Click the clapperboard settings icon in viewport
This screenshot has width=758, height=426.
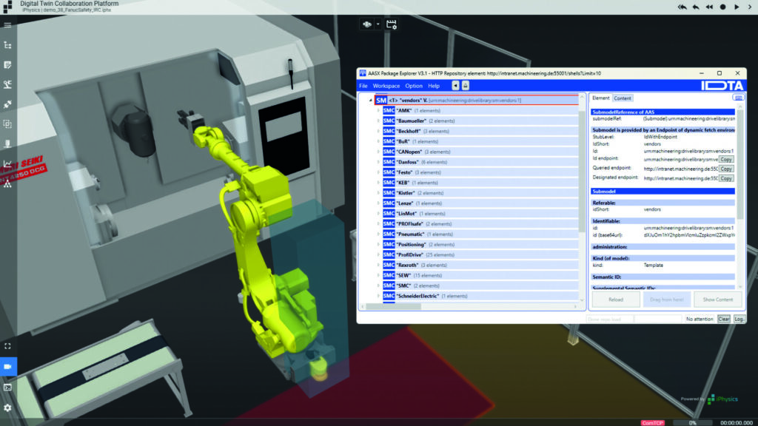pyautogui.click(x=392, y=24)
